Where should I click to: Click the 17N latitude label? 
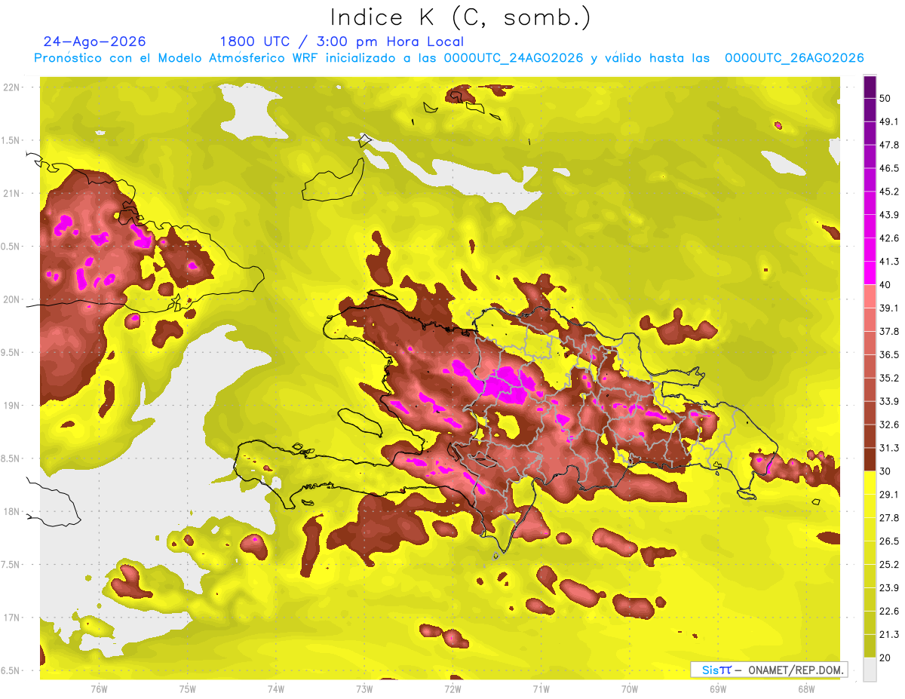click(12, 618)
